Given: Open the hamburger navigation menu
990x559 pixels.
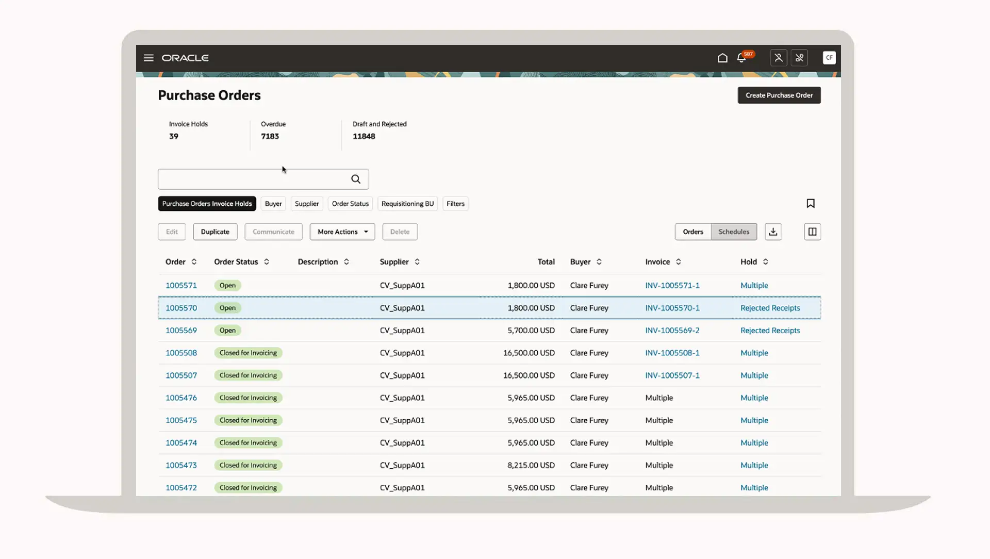Looking at the screenshot, I should pyautogui.click(x=148, y=58).
